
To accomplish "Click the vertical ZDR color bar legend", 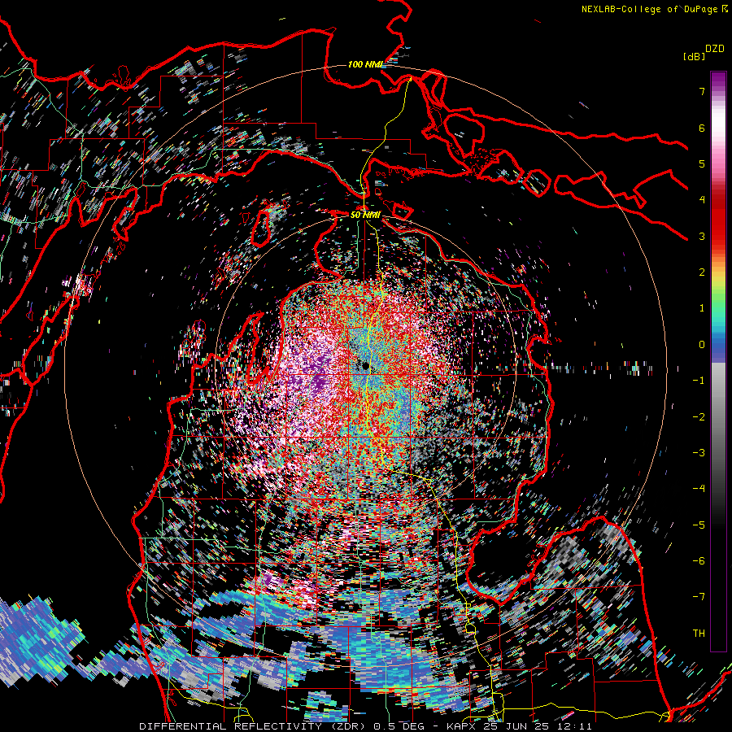I will pyautogui.click(x=718, y=361).
